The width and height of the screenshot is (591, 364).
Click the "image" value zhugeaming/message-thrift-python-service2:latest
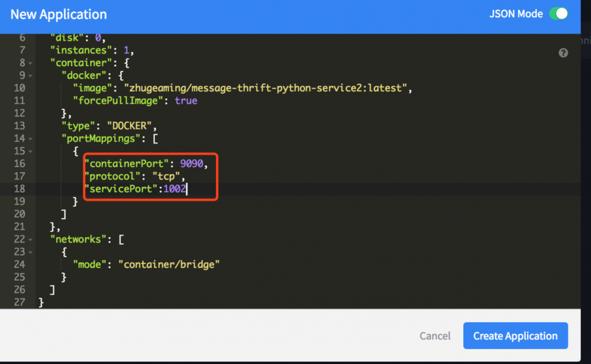(266, 88)
